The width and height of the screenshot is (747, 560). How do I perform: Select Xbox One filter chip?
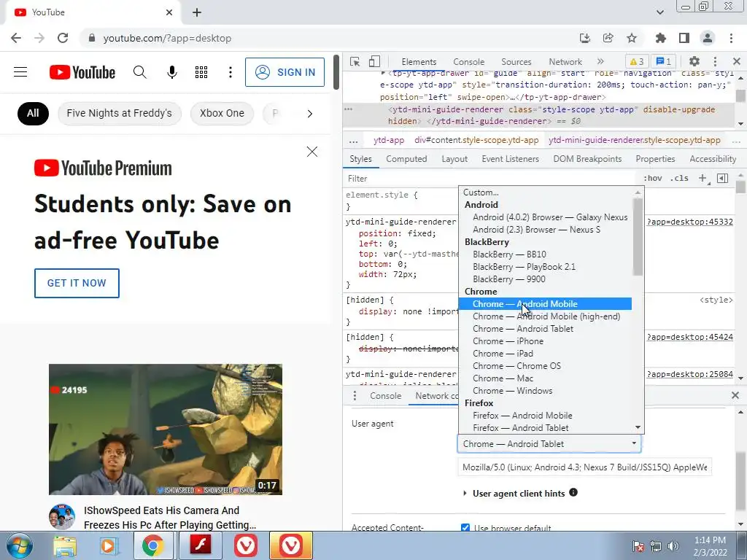click(x=222, y=113)
